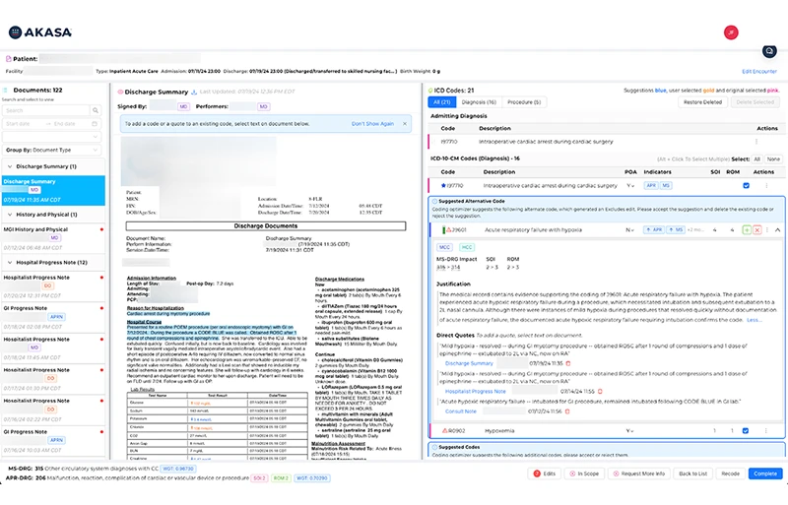This screenshot has width=788, height=505.
Task: Click the MCC badge
Action: pyautogui.click(x=444, y=247)
